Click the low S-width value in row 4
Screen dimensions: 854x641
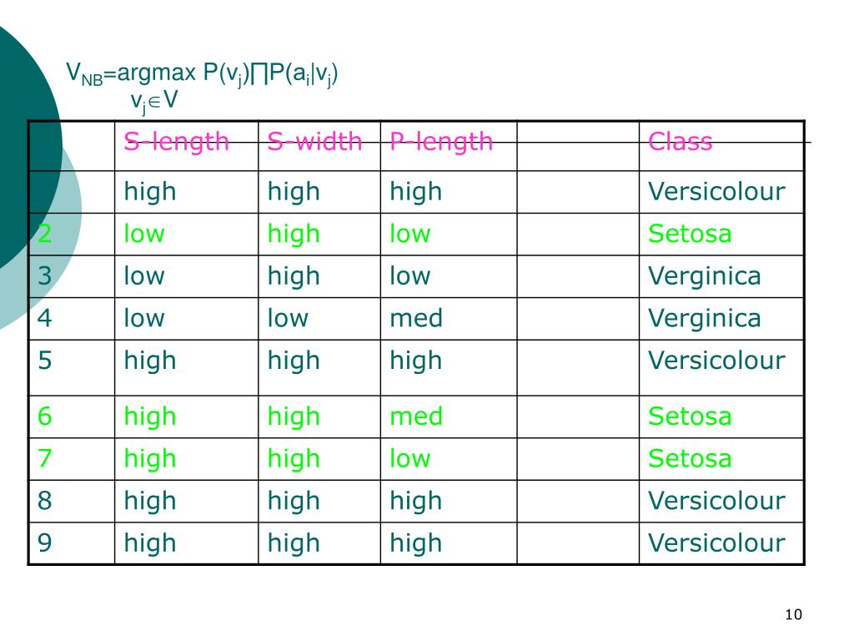[x=288, y=318]
